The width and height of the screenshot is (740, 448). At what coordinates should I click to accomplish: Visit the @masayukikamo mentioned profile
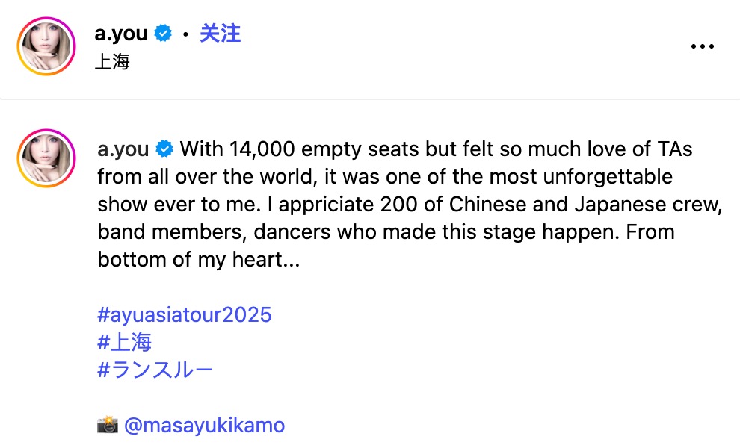[x=204, y=426]
